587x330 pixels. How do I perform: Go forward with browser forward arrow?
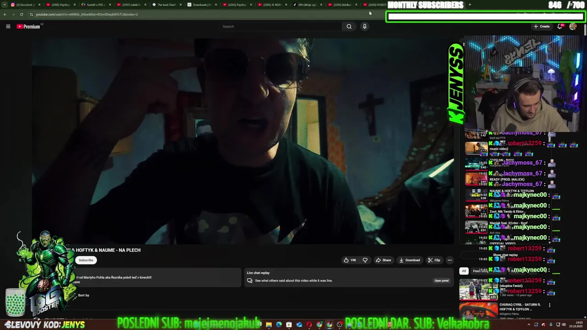click(13, 14)
